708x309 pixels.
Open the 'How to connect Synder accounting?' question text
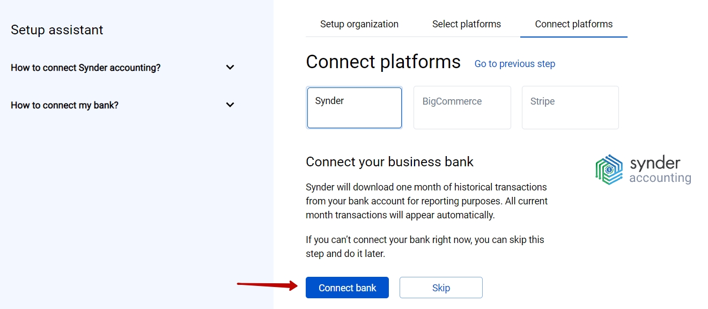pos(86,68)
